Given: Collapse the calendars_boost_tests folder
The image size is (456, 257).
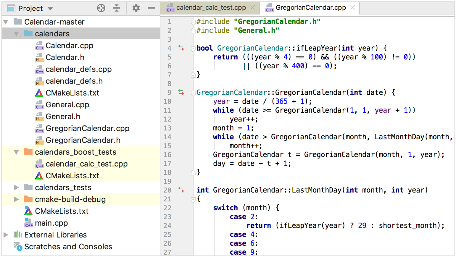Looking at the screenshot, I should pyautogui.click(x=16, y=152).
